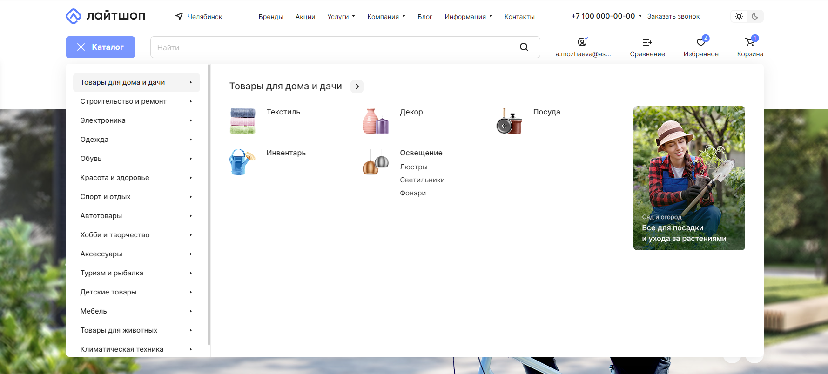Screen dimensions: 828x374
Task: Click the catalog sidebar vertical scrollbar
Action: [x=209, y=205]
